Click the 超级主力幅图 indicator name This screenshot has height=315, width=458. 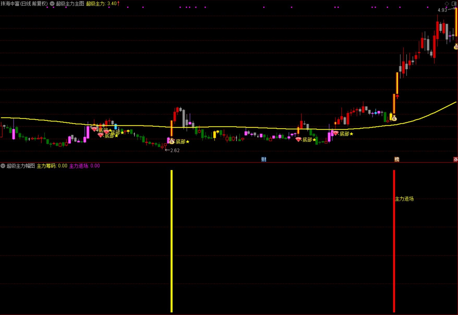coord(21,166)
